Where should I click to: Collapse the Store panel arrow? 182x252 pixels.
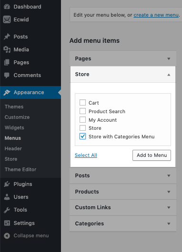tap(169, 75)
